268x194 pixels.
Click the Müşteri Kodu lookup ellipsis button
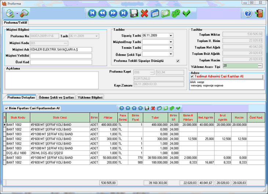(66, 43)
